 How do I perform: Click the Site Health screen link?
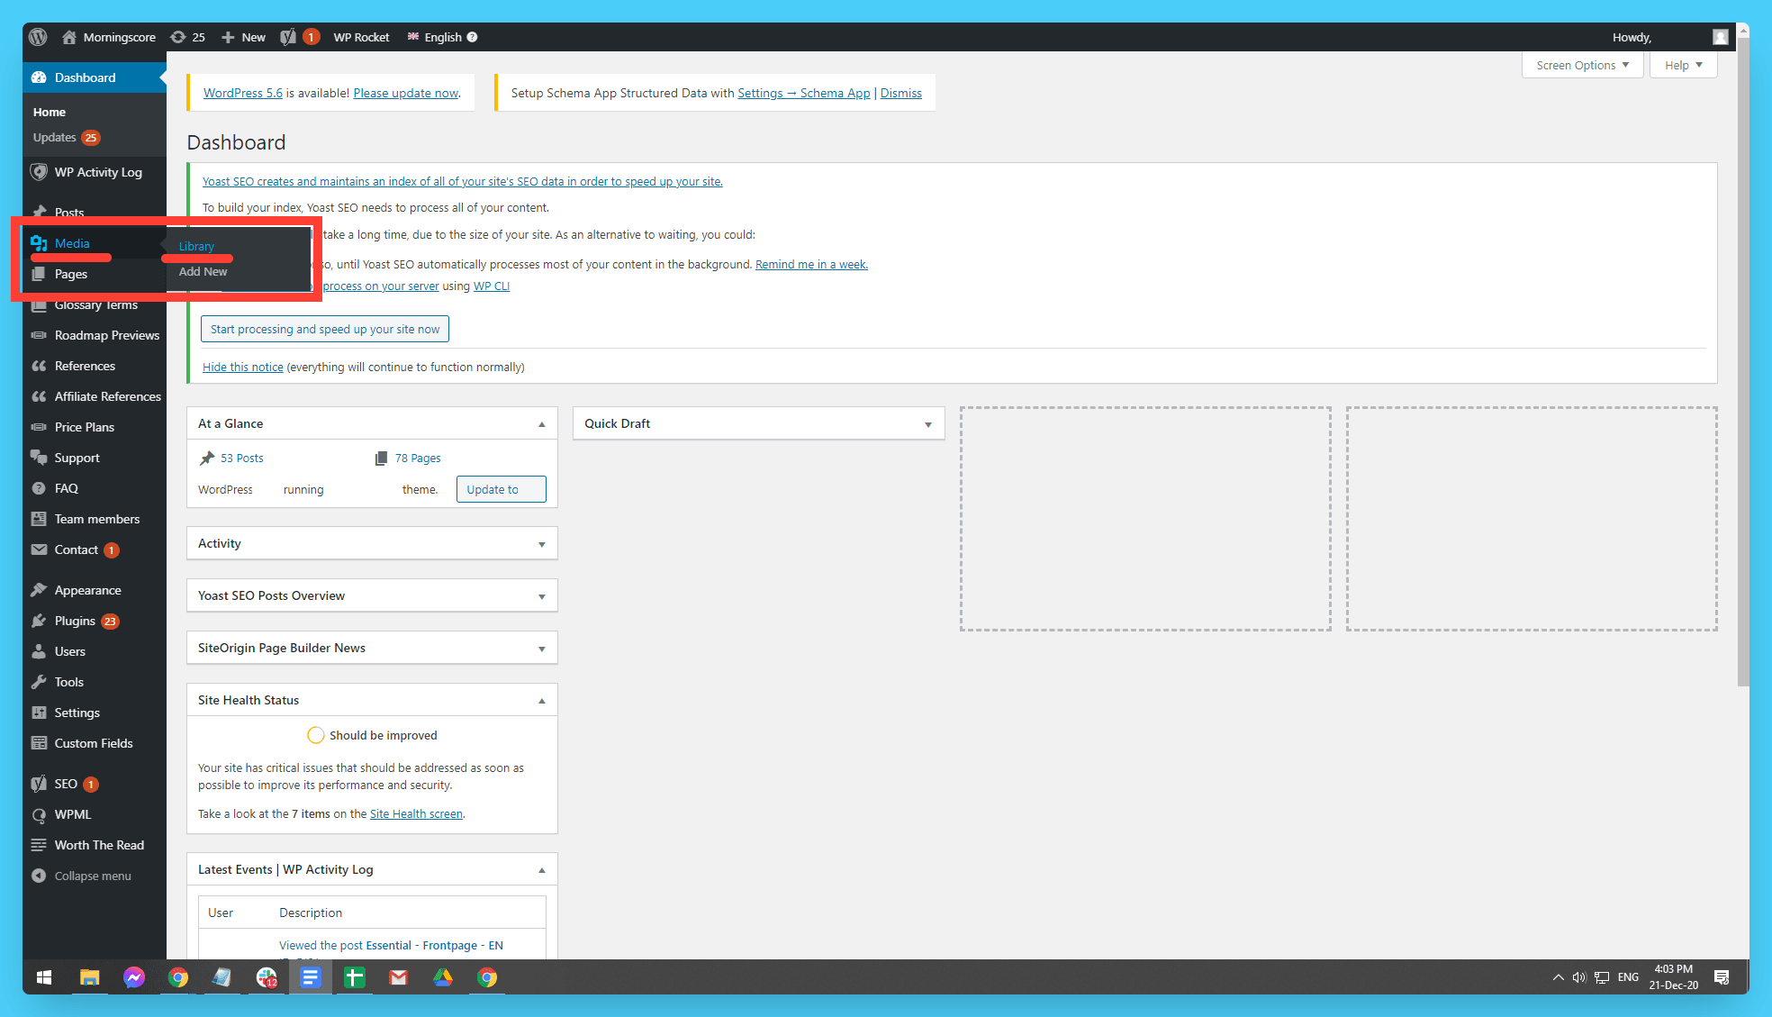415,813
